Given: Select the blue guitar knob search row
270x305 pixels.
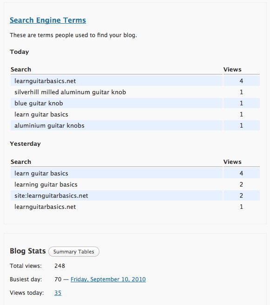Looking at the screenshot, I should [135, 103].
